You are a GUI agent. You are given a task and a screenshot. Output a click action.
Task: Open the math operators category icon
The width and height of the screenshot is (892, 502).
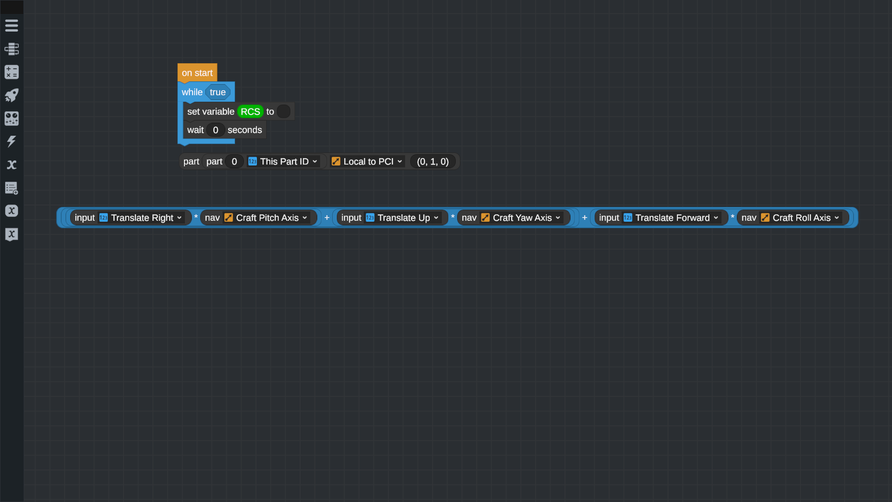point(12,72)
